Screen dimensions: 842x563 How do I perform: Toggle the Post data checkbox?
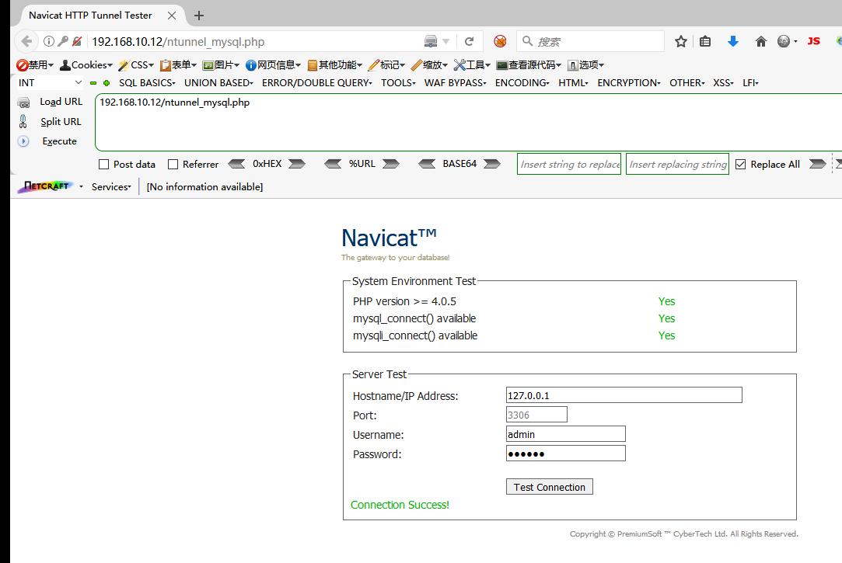[x=104, y=164]
